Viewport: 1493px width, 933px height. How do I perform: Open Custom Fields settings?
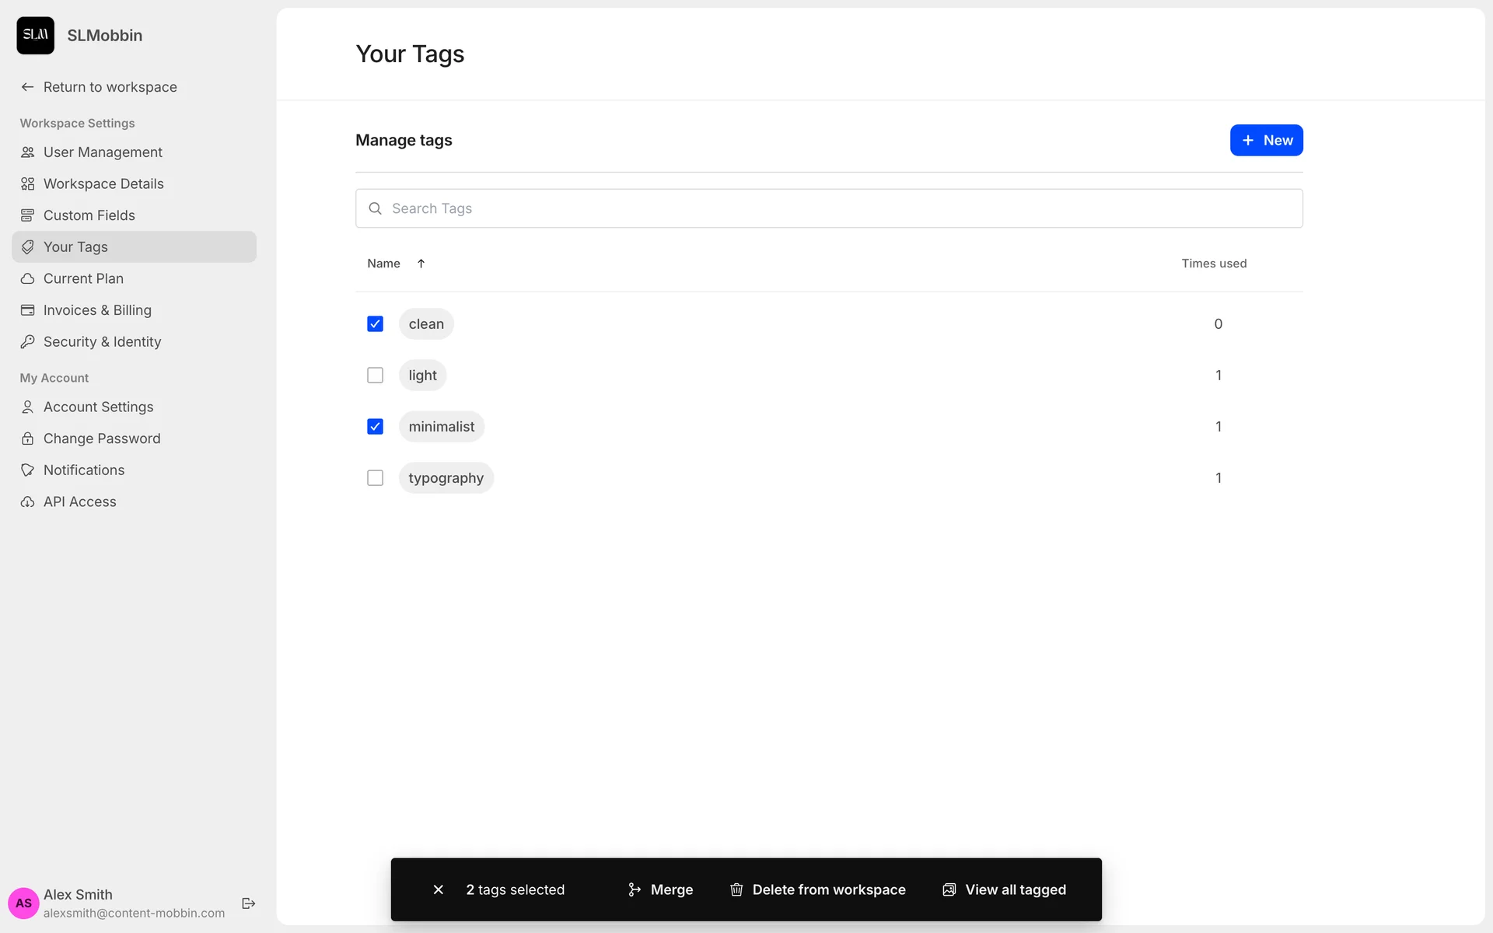89,215
